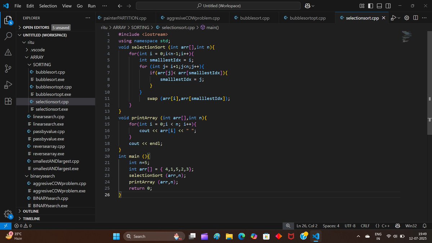The image size is (432, 243).
Task: Click the Split Editor Right icon
Action: (415, 18)
